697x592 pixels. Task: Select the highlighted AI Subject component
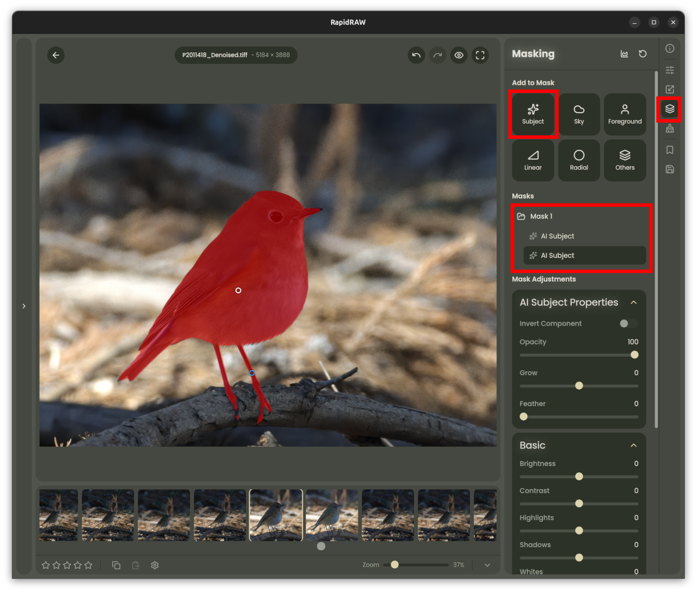pos(585,256)
